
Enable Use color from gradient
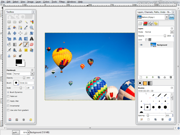point(8,110)
